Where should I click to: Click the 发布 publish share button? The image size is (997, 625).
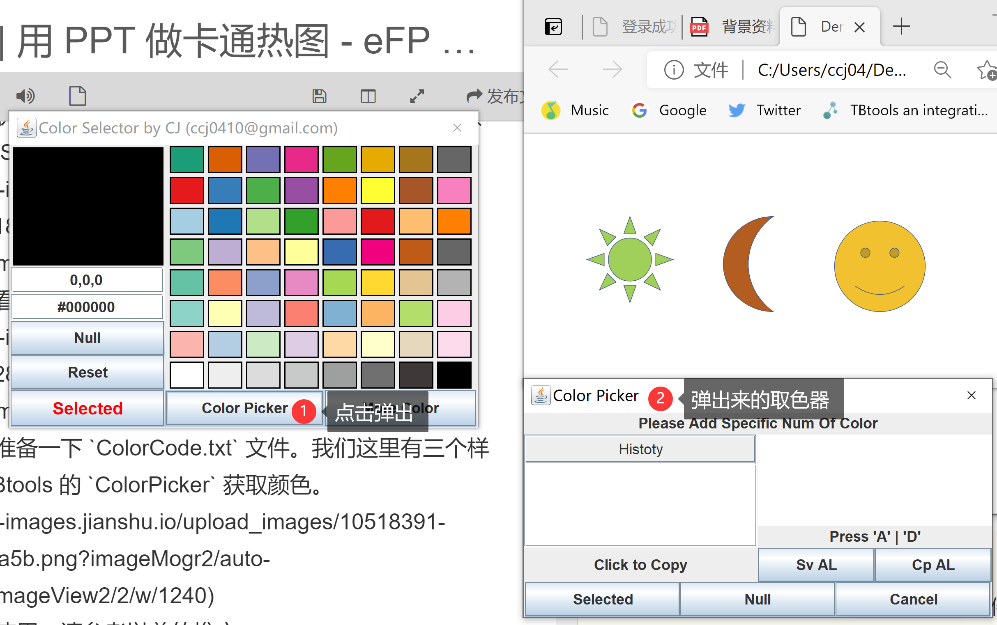click(x=495, y=96)
